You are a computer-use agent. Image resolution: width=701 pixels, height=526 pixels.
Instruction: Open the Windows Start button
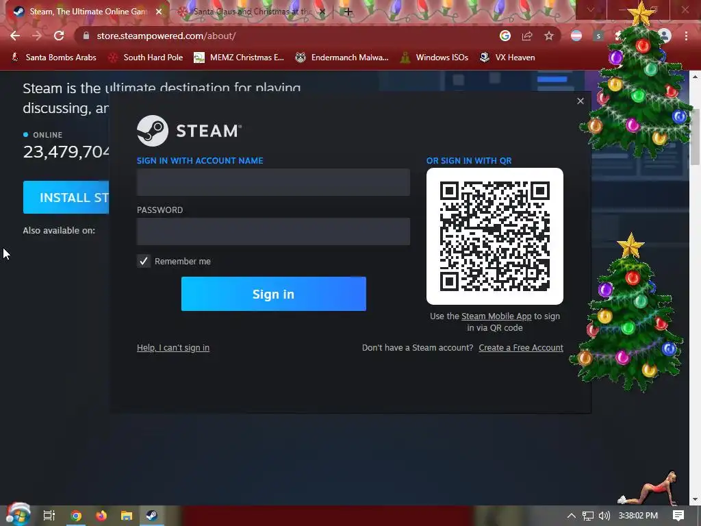tap(18, 514)
